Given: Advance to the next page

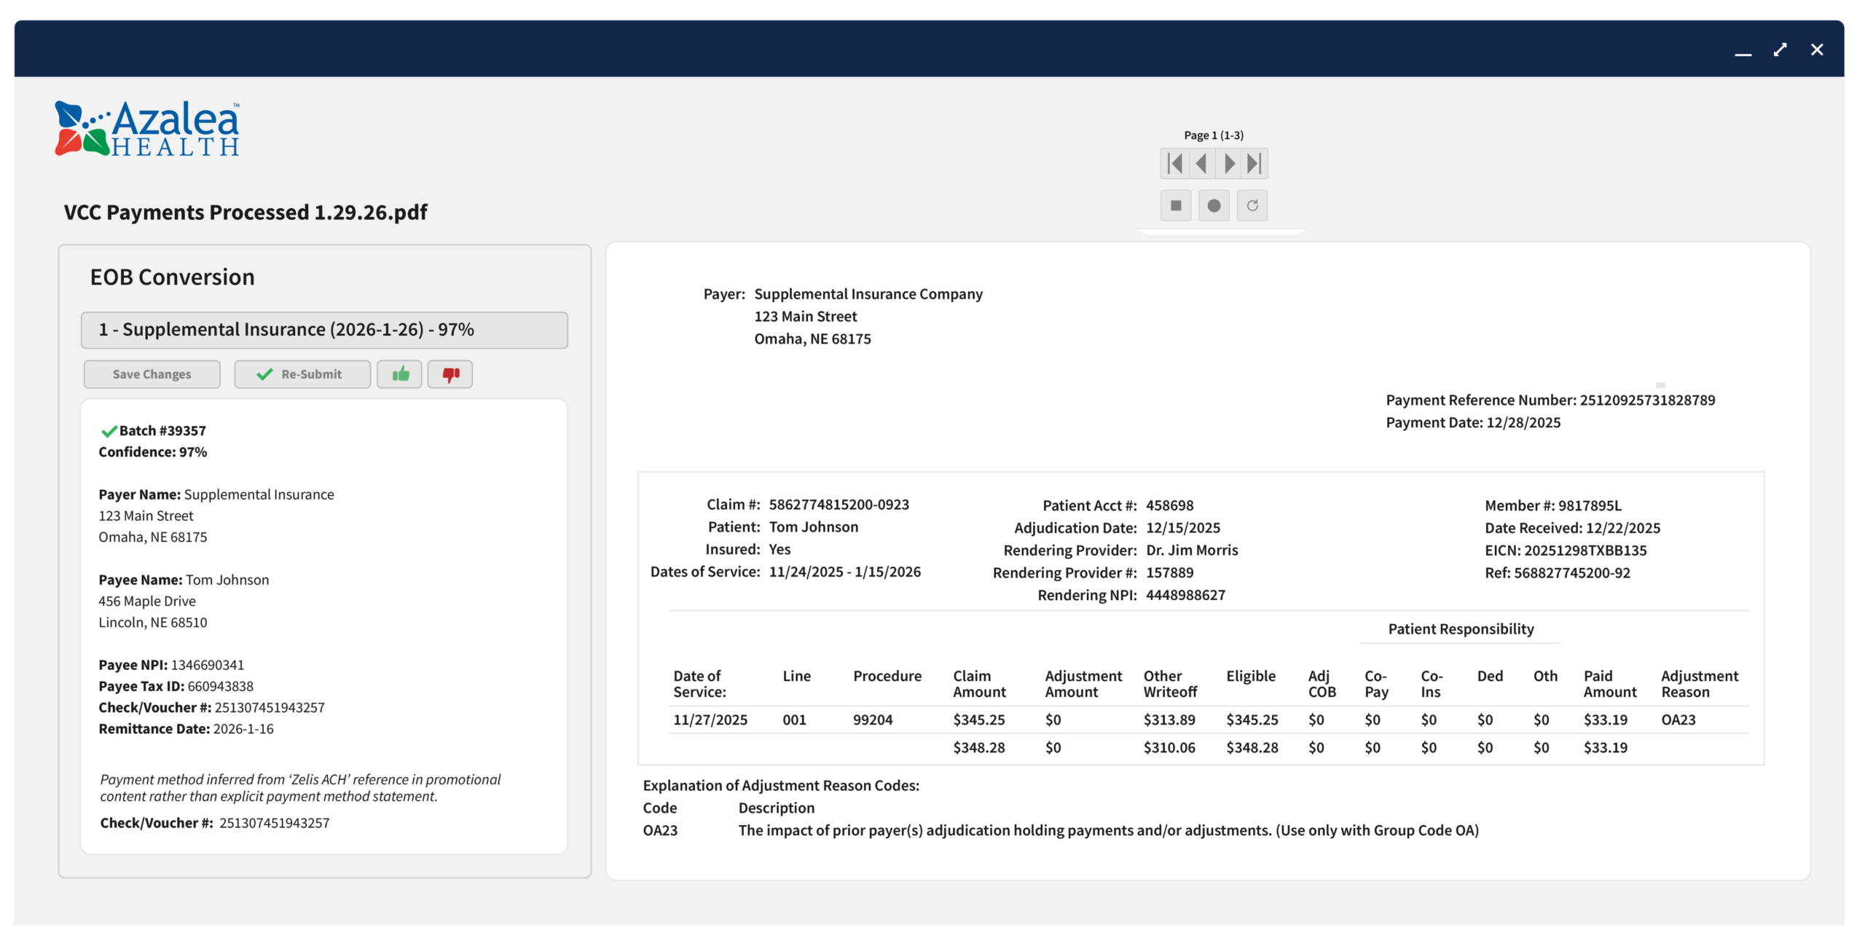Looking at the screenshot, I should pos(1229,163).
